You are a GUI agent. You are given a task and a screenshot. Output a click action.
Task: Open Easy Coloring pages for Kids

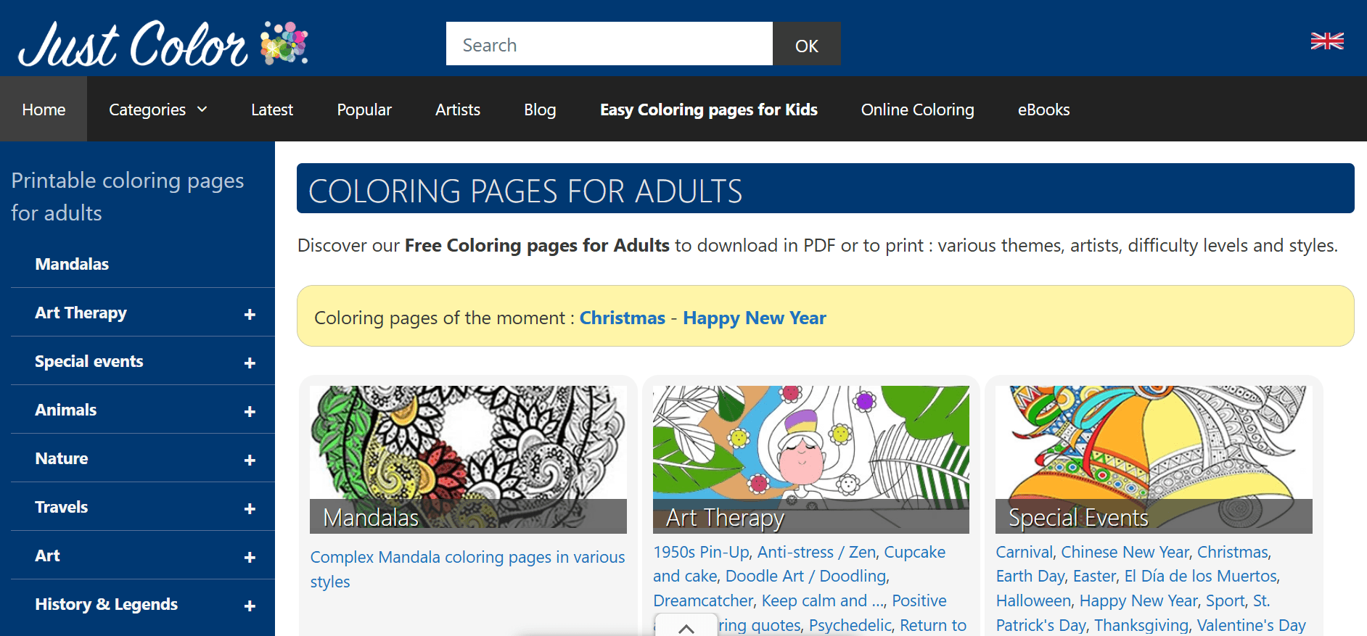(708, 110)
